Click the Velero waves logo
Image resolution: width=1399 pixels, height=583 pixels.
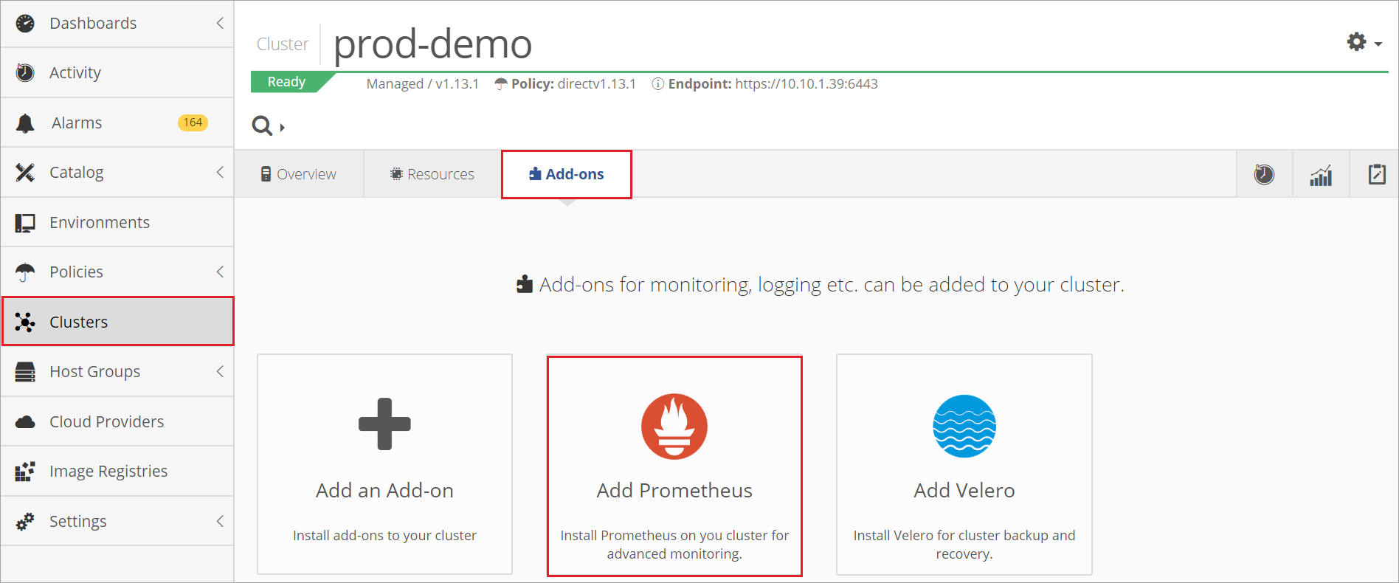tap(964, 427)
